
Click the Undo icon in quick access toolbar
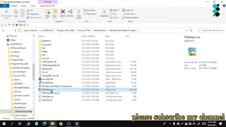pos(10,25)
